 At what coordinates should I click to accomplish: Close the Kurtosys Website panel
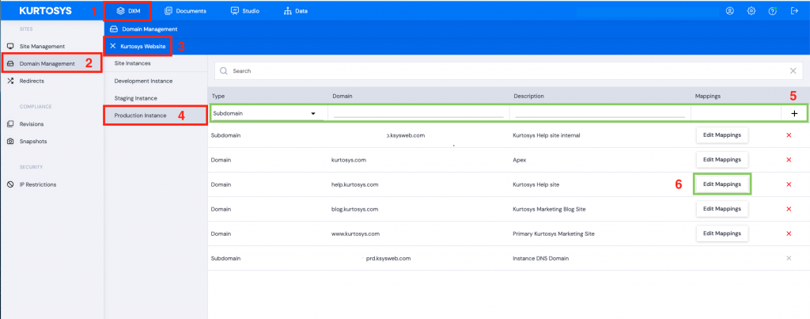pyautogui.click(x=112, y=46)
